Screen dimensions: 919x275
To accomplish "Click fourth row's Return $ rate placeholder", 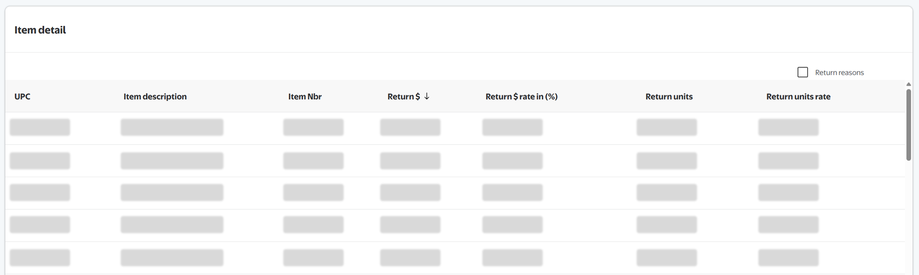I will 513,225.
